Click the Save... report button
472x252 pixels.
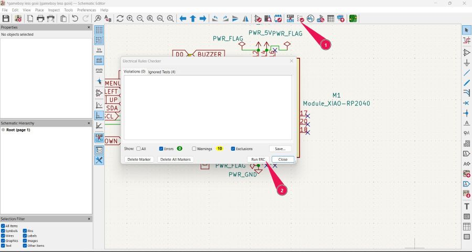(280, 149)
